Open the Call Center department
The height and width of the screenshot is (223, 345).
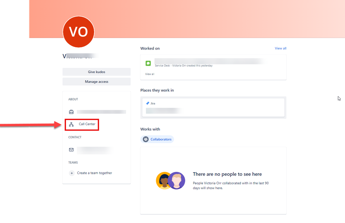[87, 124]
